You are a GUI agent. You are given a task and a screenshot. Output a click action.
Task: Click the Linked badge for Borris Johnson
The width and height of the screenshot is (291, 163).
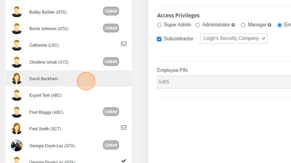click(x=111, y=28)
